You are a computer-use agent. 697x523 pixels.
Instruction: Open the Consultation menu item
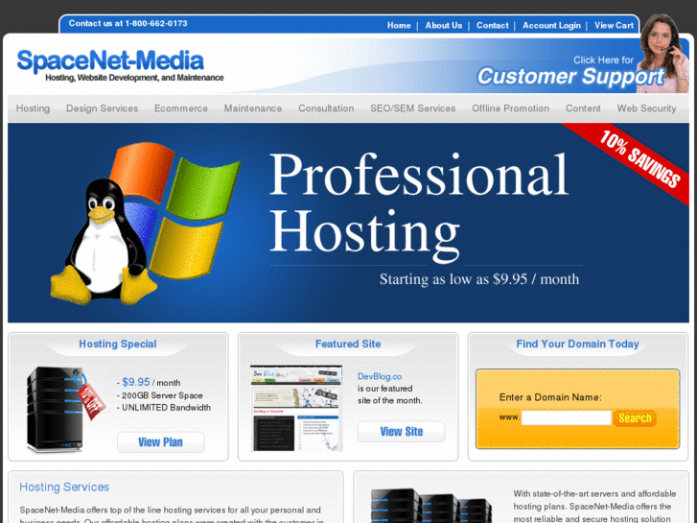pos(326,108)
